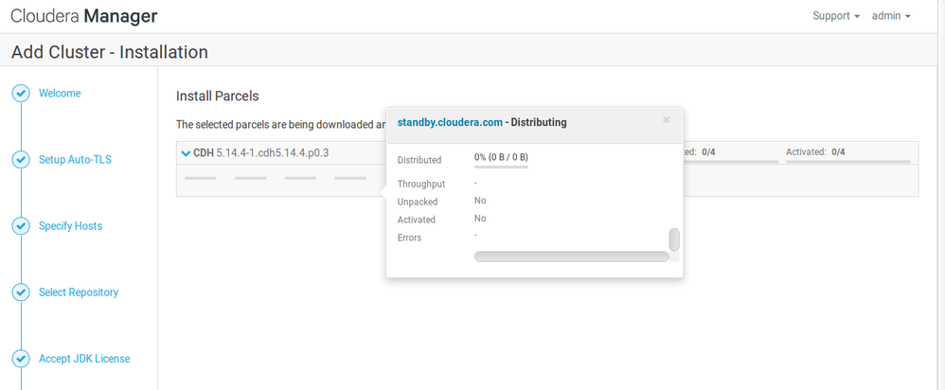Click the horizontal scrollbar in the popup
The width and height of the screenshot is (945, 390).
pyautogui.click(x=571, y=257)
